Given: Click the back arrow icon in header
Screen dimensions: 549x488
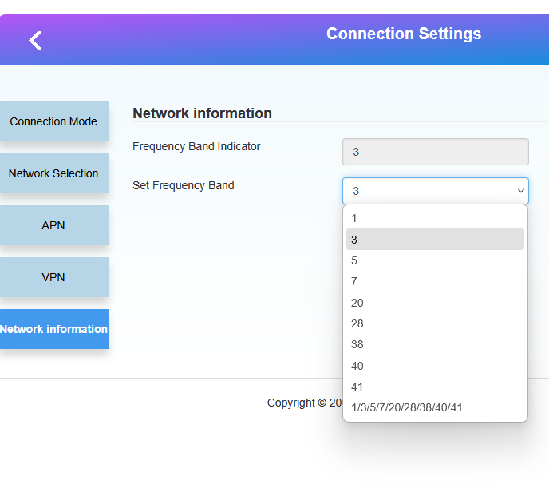Looking at the screenshot, I should pyautogui.click(x=35, y=41).
